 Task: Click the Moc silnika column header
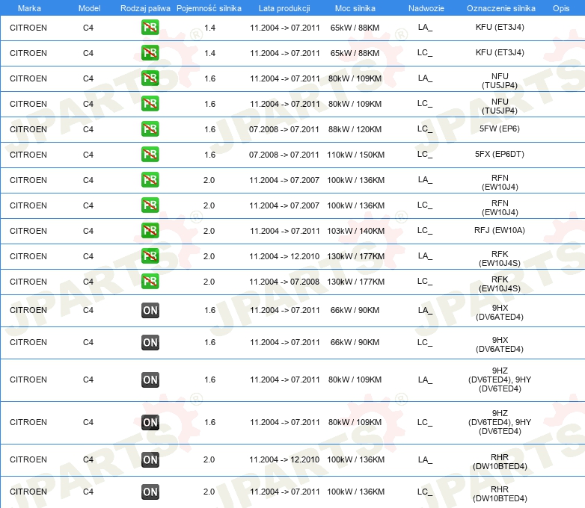point(355,8)
